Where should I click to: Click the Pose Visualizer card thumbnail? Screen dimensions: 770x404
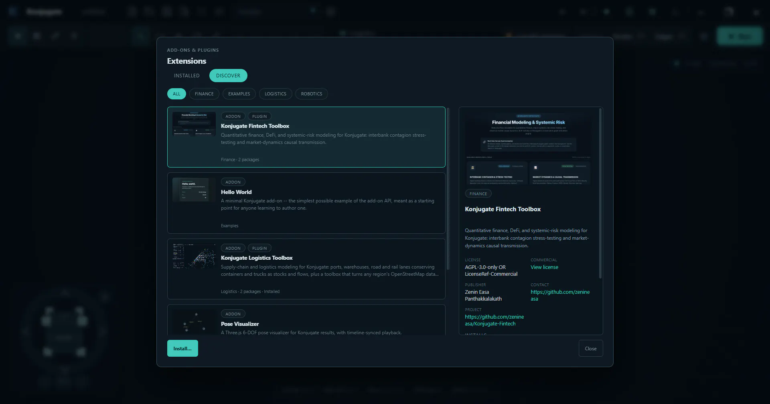194,322
